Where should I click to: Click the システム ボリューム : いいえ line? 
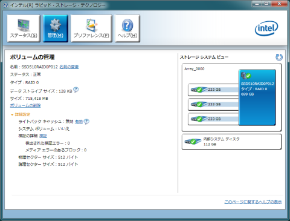tap(44, 129)
